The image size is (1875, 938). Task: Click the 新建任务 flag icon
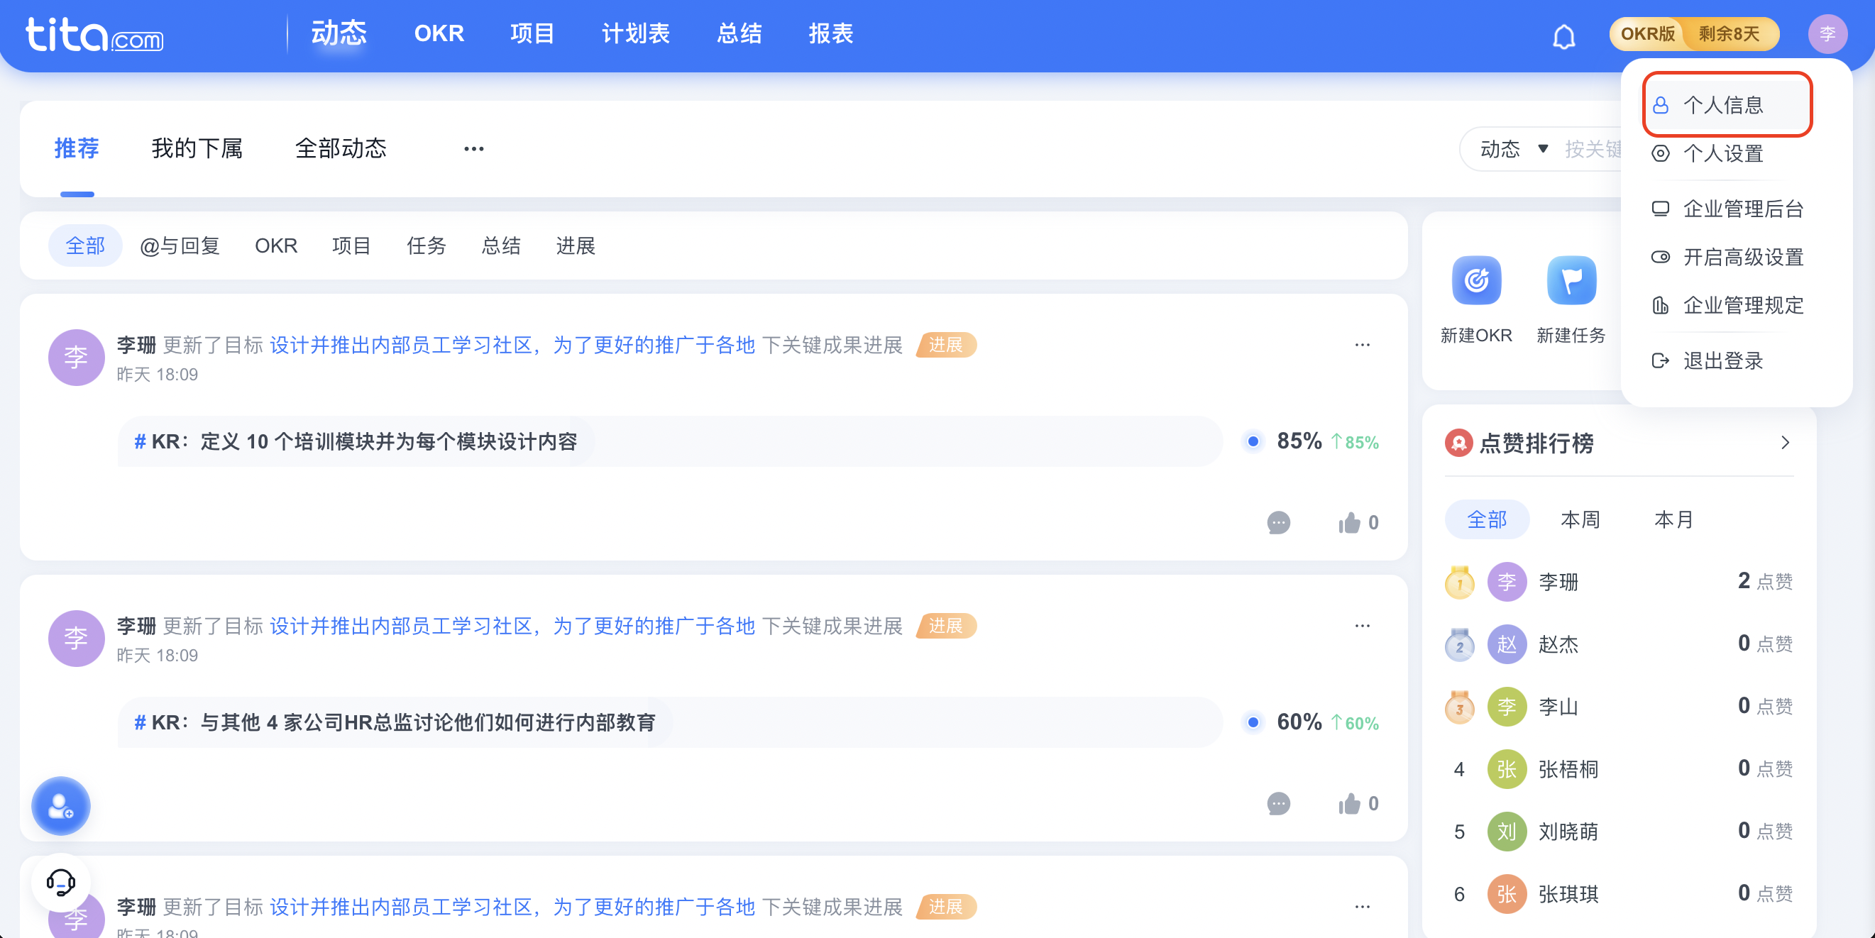(x=1571, y=280)
